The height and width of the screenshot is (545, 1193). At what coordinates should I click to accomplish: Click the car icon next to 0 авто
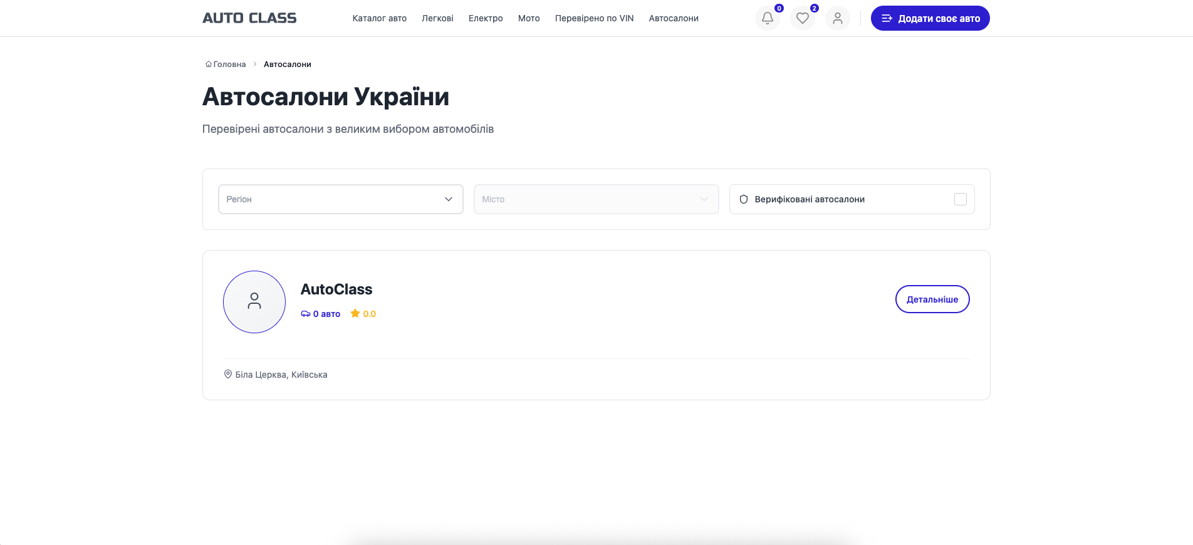pos(306,314)
